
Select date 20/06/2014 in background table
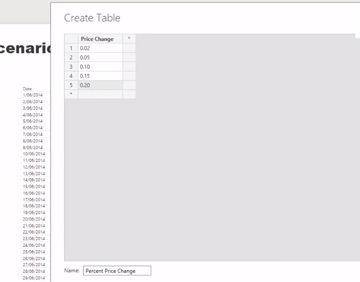pos(34,219)
